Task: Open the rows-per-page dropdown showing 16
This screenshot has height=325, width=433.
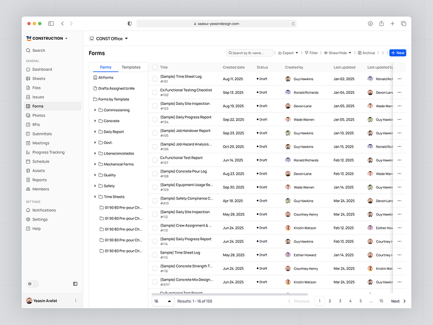Action: tap(162, 301)
